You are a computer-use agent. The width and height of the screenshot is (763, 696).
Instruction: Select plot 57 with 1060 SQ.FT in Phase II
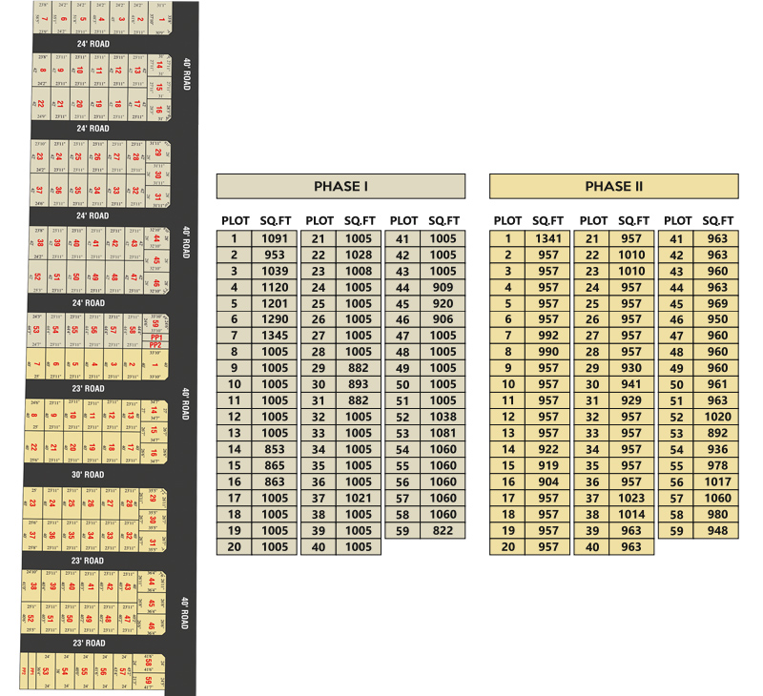tap(698, 500)
